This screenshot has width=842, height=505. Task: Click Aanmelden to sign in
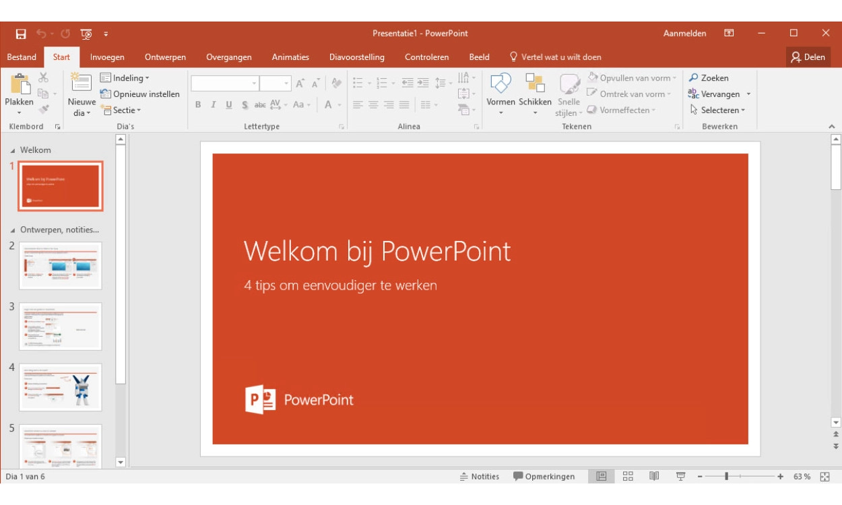(684, 34)
